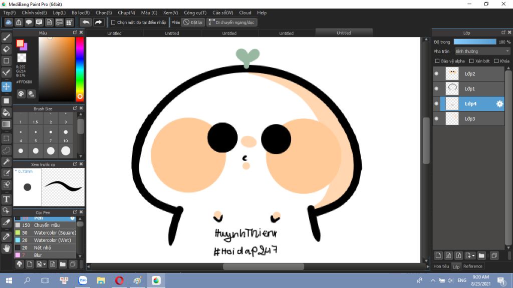Image resolution: width=513 pixels, height=288 pixels.
Task: Select the transparent color swatch
Action: [22, 58]
